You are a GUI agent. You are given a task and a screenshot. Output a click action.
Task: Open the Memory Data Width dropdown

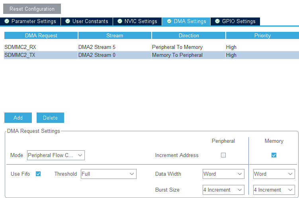(x=274, y=174)
